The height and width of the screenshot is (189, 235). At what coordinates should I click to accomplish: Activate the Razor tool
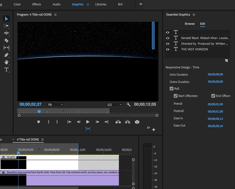tap(6, 40)
